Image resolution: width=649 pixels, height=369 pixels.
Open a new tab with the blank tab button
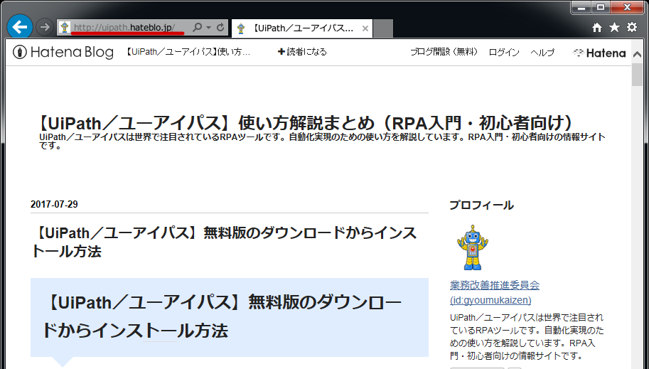(383, 28)
